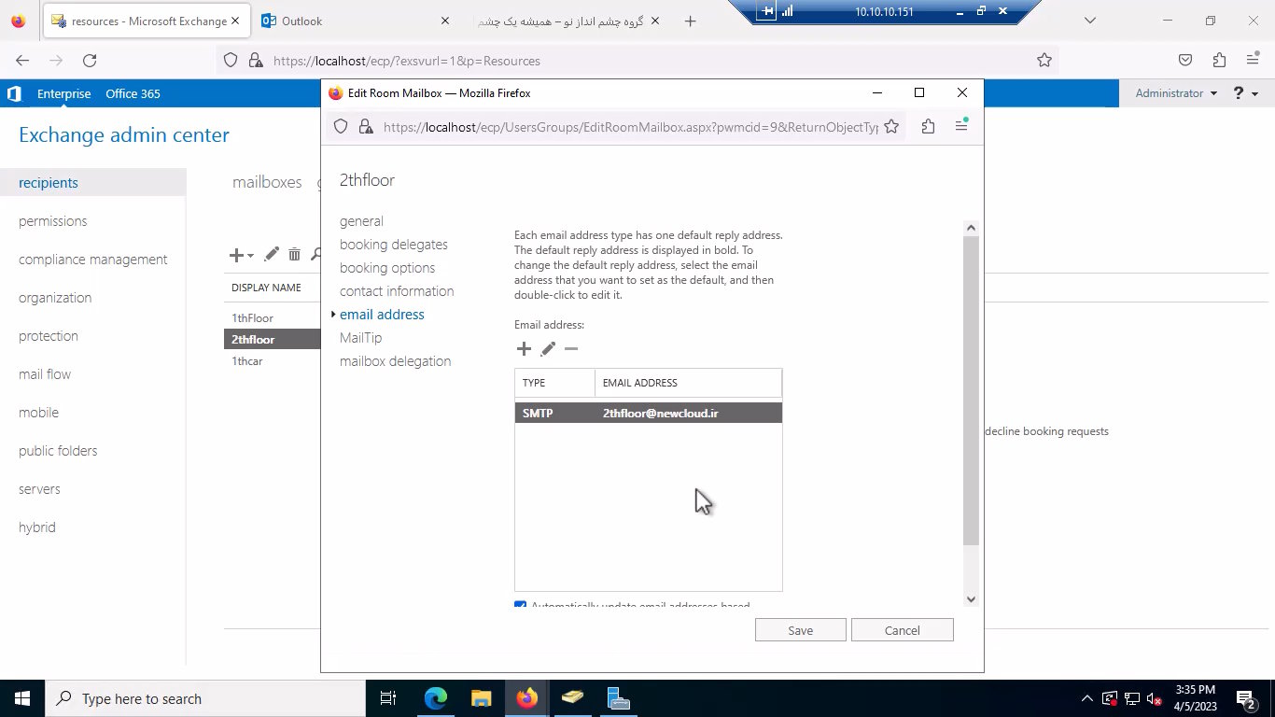Open Windows Start menu

[x=21, y=698]
